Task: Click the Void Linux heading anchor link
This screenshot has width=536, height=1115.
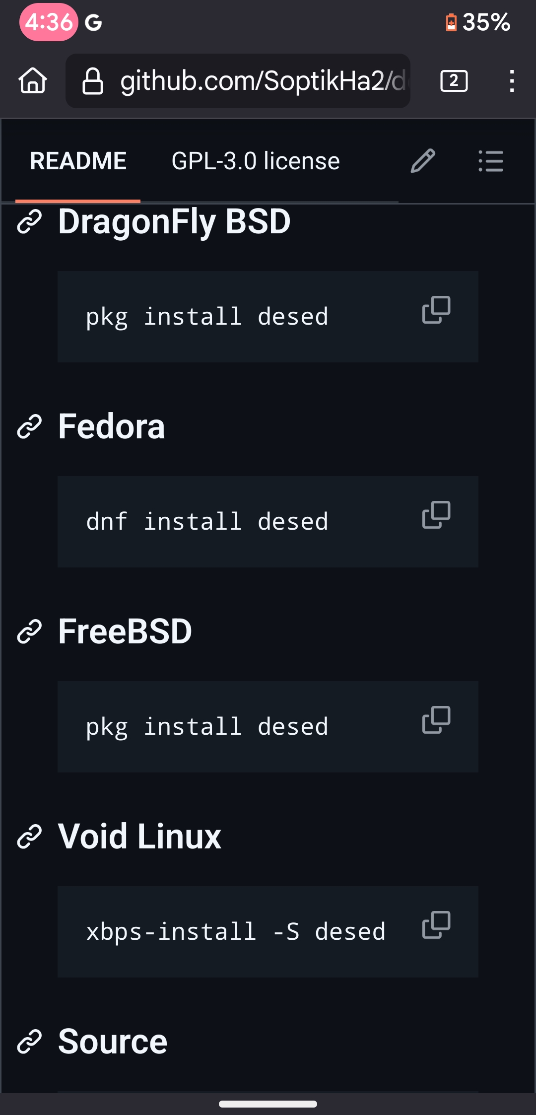Action: tap(29, 836)
